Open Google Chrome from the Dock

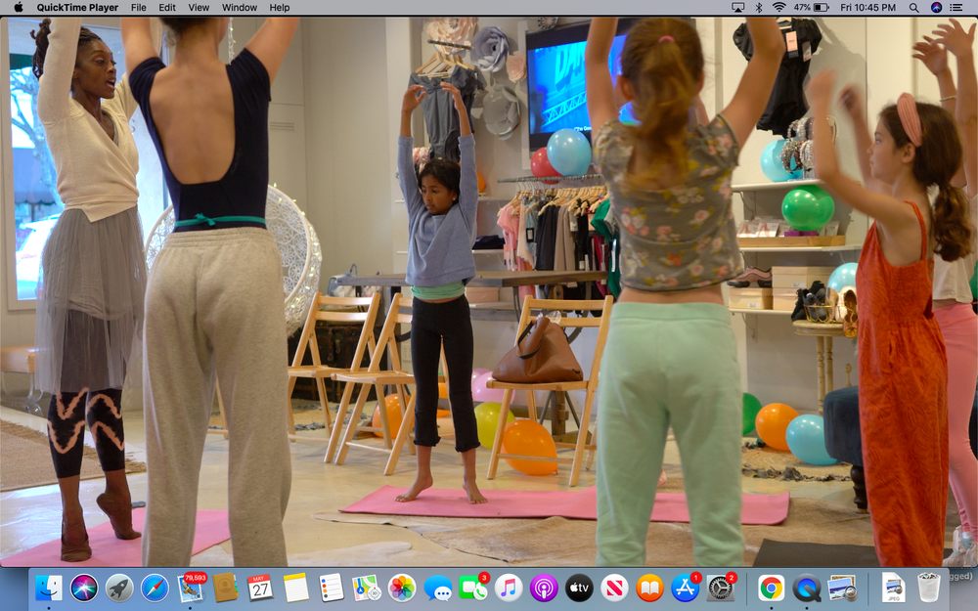pos(771,588)
